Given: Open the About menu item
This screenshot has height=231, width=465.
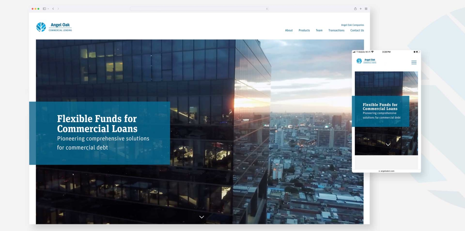Looking at the screenshot, I should point(289,30).
